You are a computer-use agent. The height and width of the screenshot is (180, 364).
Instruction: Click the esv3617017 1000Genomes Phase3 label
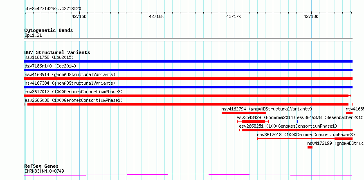click(74, 92)
